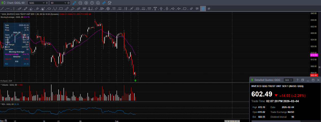The image size is (321, 122).
Task: Select the triangle drawing tool
Action: (73, 9)
